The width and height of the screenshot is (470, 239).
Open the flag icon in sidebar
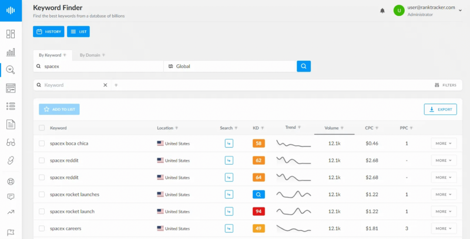[11, 233]
